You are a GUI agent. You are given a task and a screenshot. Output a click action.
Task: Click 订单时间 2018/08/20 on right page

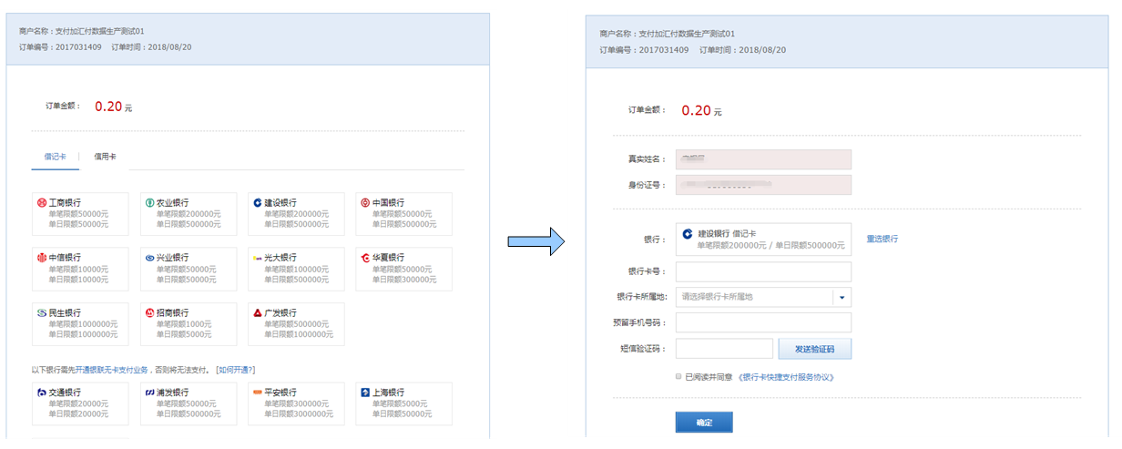[742, 50]
